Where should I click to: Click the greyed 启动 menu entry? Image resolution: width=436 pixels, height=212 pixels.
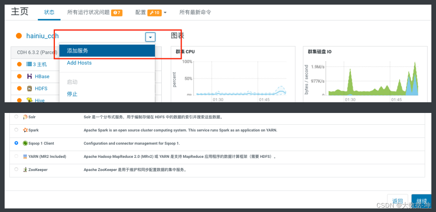72,82
